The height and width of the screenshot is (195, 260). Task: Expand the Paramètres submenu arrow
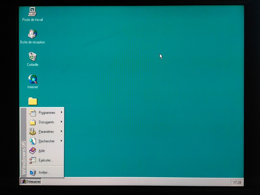tap(61, 132)
